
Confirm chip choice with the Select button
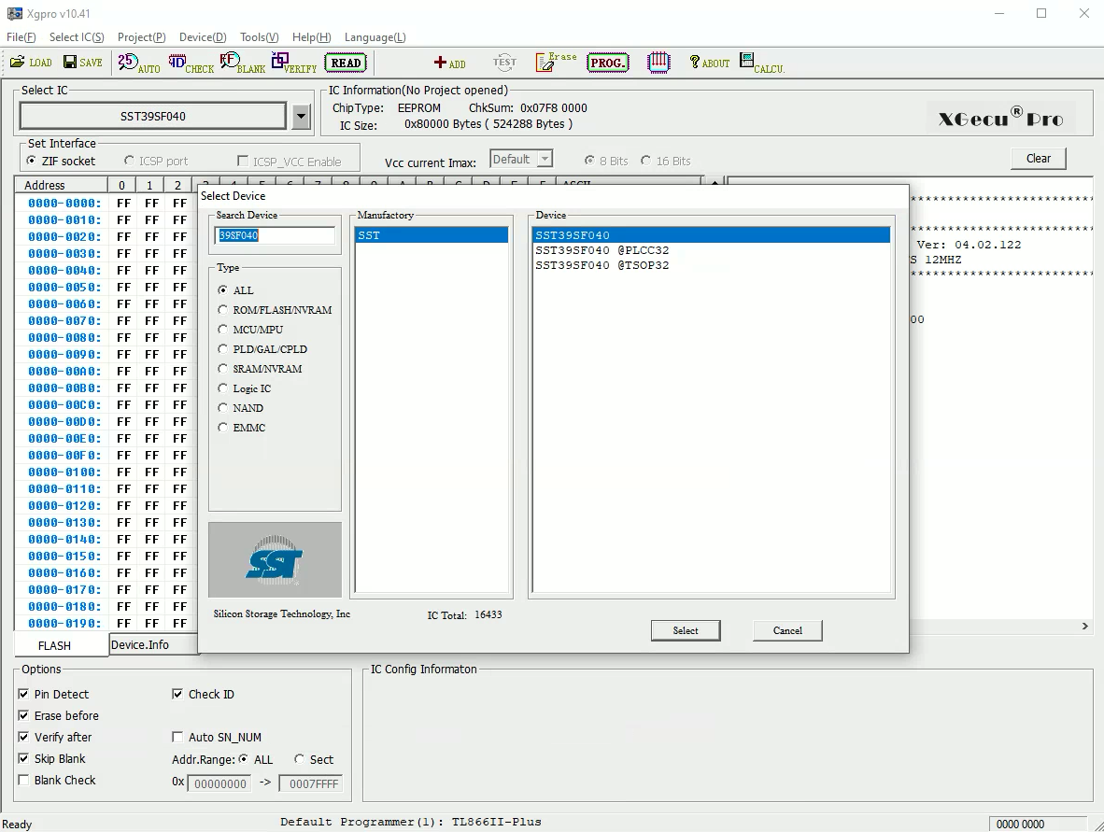pyautogui.click(x=686, y=630)
